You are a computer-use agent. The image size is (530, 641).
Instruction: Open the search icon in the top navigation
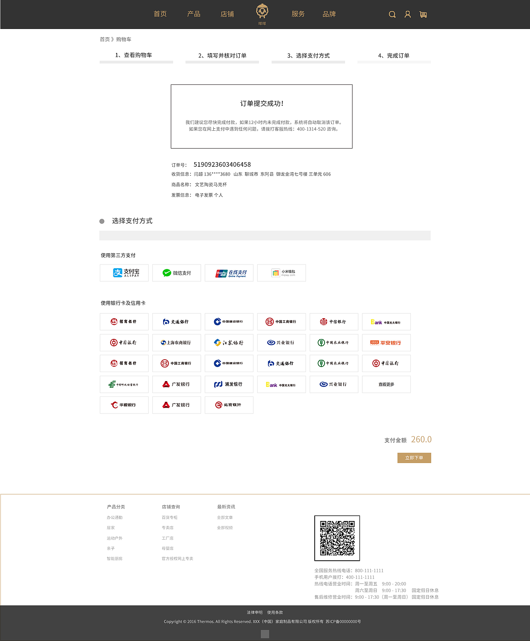[392, 14]
